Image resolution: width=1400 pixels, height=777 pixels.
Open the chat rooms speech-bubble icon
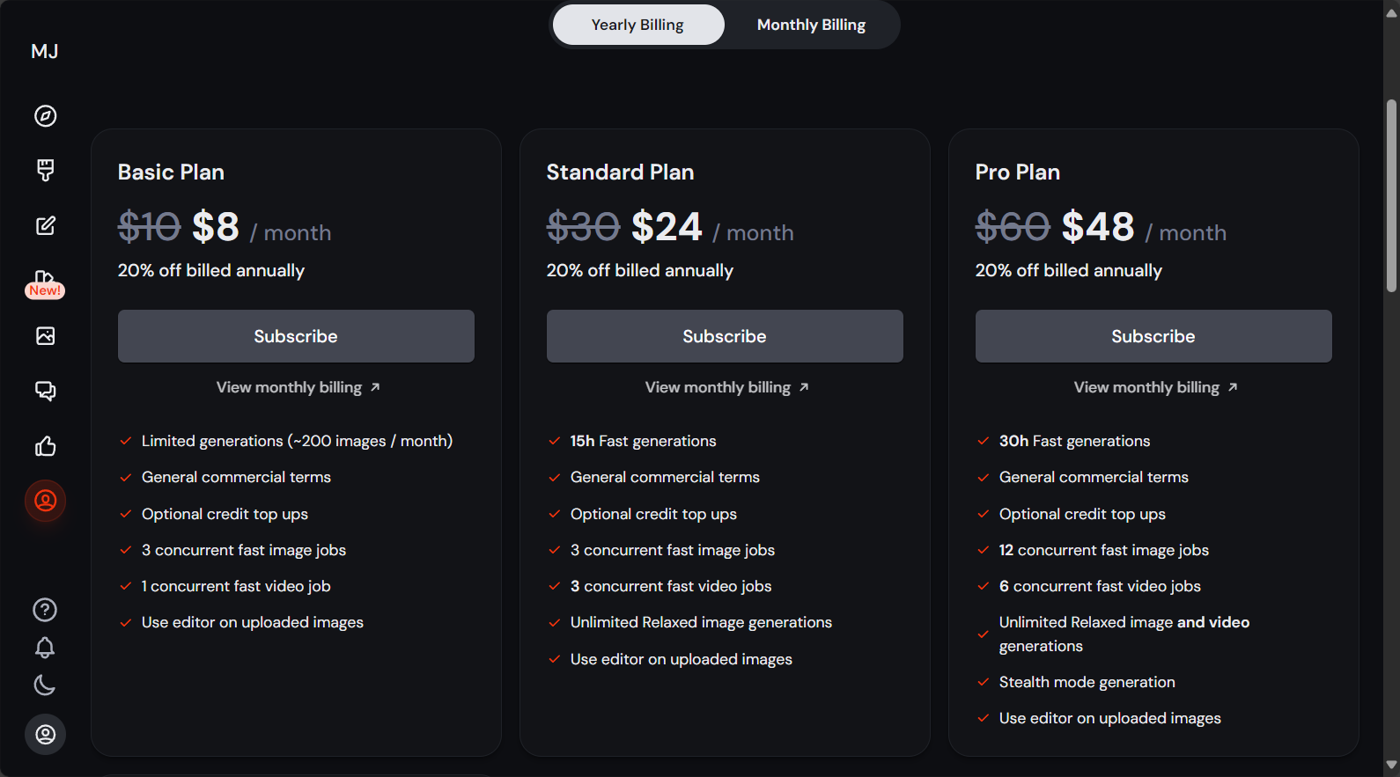46,391
